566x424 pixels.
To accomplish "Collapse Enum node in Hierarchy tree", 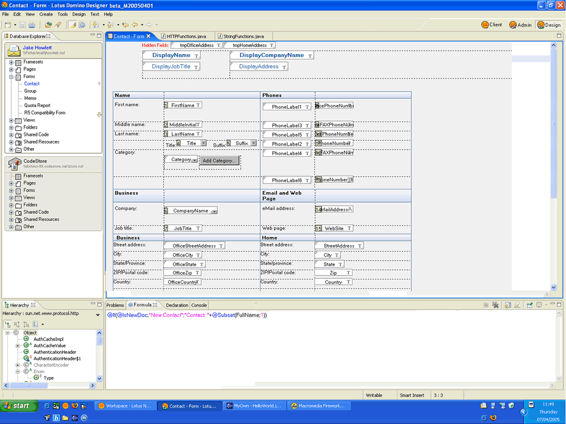I will [17, 372].
